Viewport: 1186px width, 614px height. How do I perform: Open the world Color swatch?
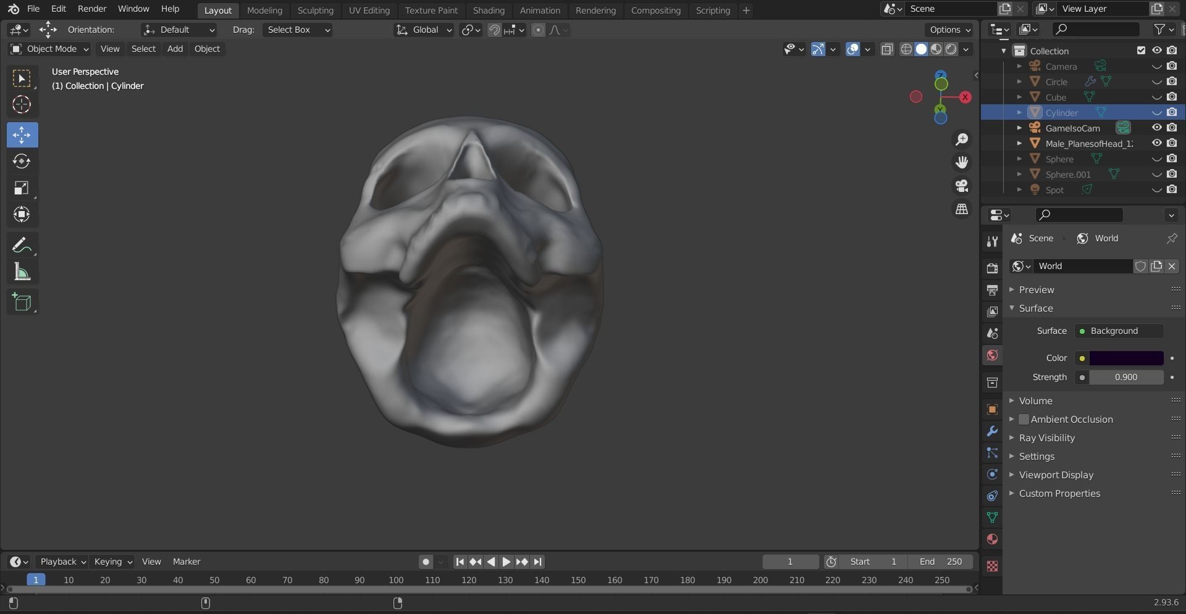(x=1126, y=359)
